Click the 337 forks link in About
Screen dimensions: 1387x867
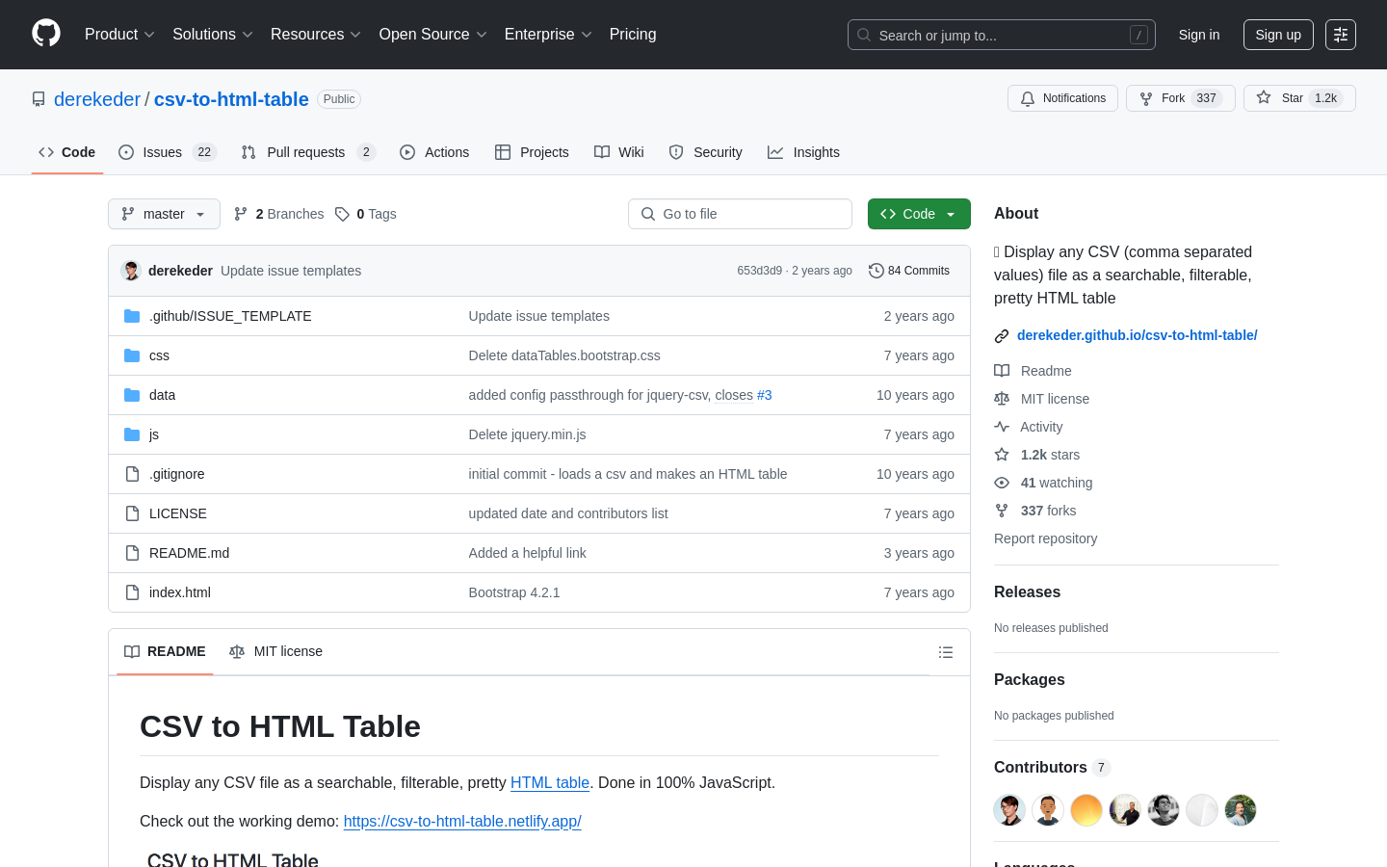pos(1048,511)
